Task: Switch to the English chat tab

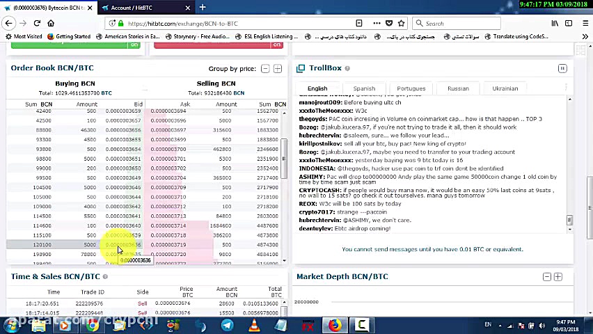Action: point(317,88)
